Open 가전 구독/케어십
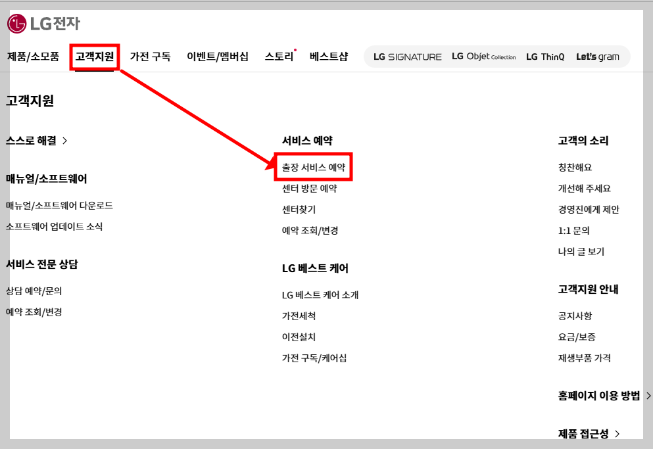 click(314, 358)
